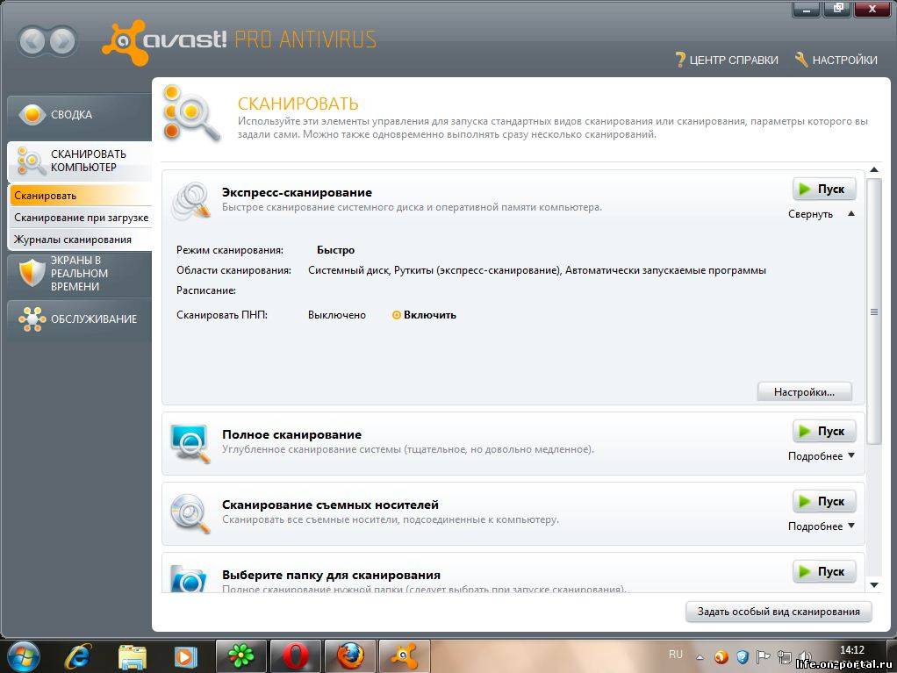Open Windows Explorer folder in the taskbar
This screenshot has height=673, width=897.
click(133, 657)
